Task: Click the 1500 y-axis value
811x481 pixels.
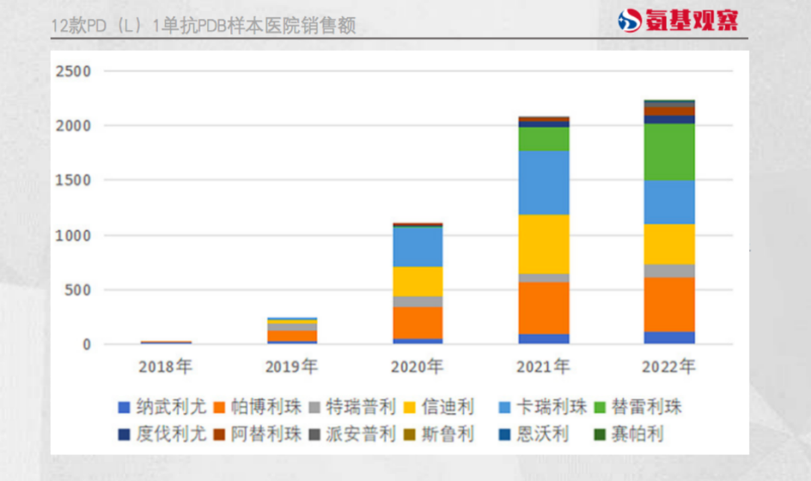Action: [x=74, y=180]
